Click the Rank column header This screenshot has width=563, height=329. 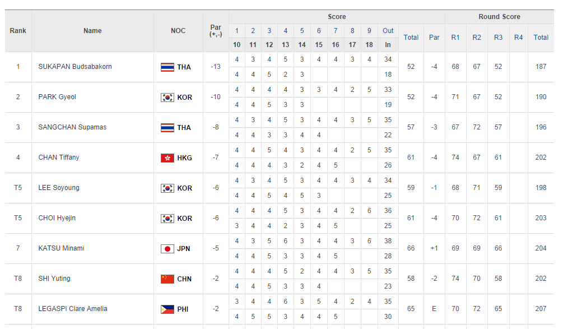18,31
